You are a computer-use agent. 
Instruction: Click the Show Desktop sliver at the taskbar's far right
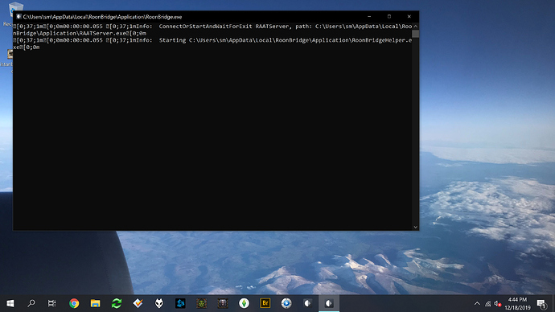pos(553,303)
